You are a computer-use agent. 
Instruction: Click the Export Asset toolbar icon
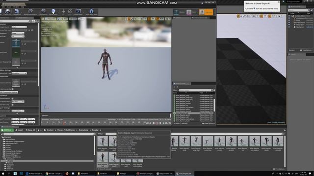pyautogui.click(x=53, y=12)
